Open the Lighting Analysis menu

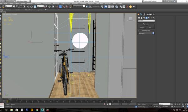[x=65, y=4]
